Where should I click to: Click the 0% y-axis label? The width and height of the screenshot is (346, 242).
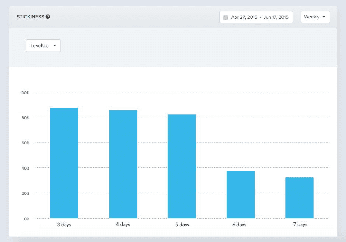pyautogui.click(x=27, y=219)
